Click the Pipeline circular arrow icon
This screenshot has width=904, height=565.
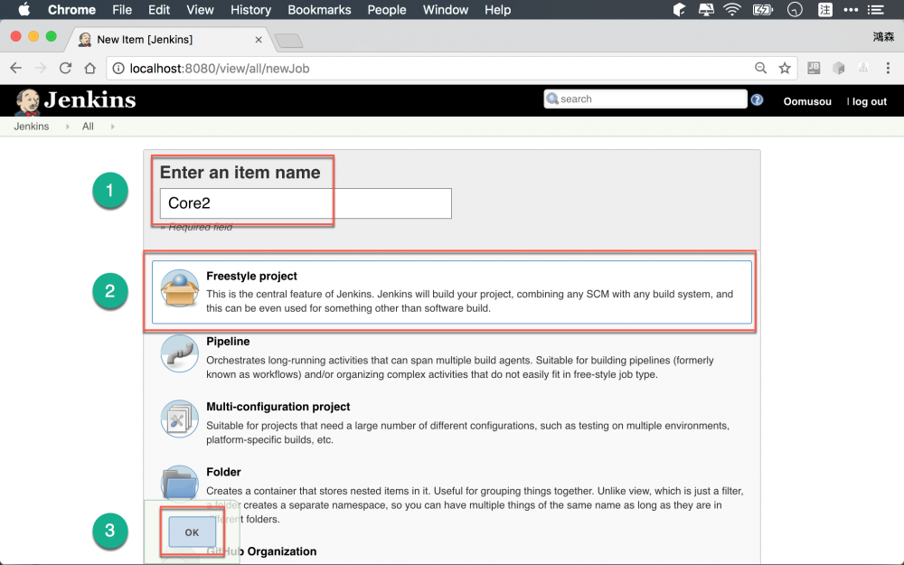(x=179, y=354)
